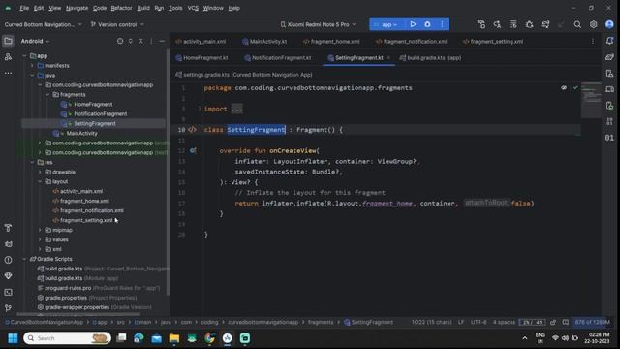Open the Android view dropdown
Screen dimensions: 620x349
35,41
